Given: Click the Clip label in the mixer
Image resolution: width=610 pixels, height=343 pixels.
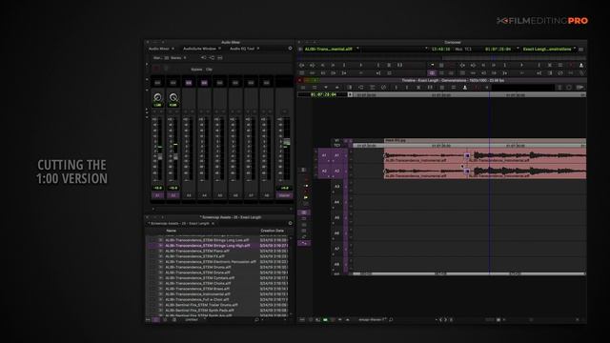Looking at the screenshot, I should click(x=209, y=70).
